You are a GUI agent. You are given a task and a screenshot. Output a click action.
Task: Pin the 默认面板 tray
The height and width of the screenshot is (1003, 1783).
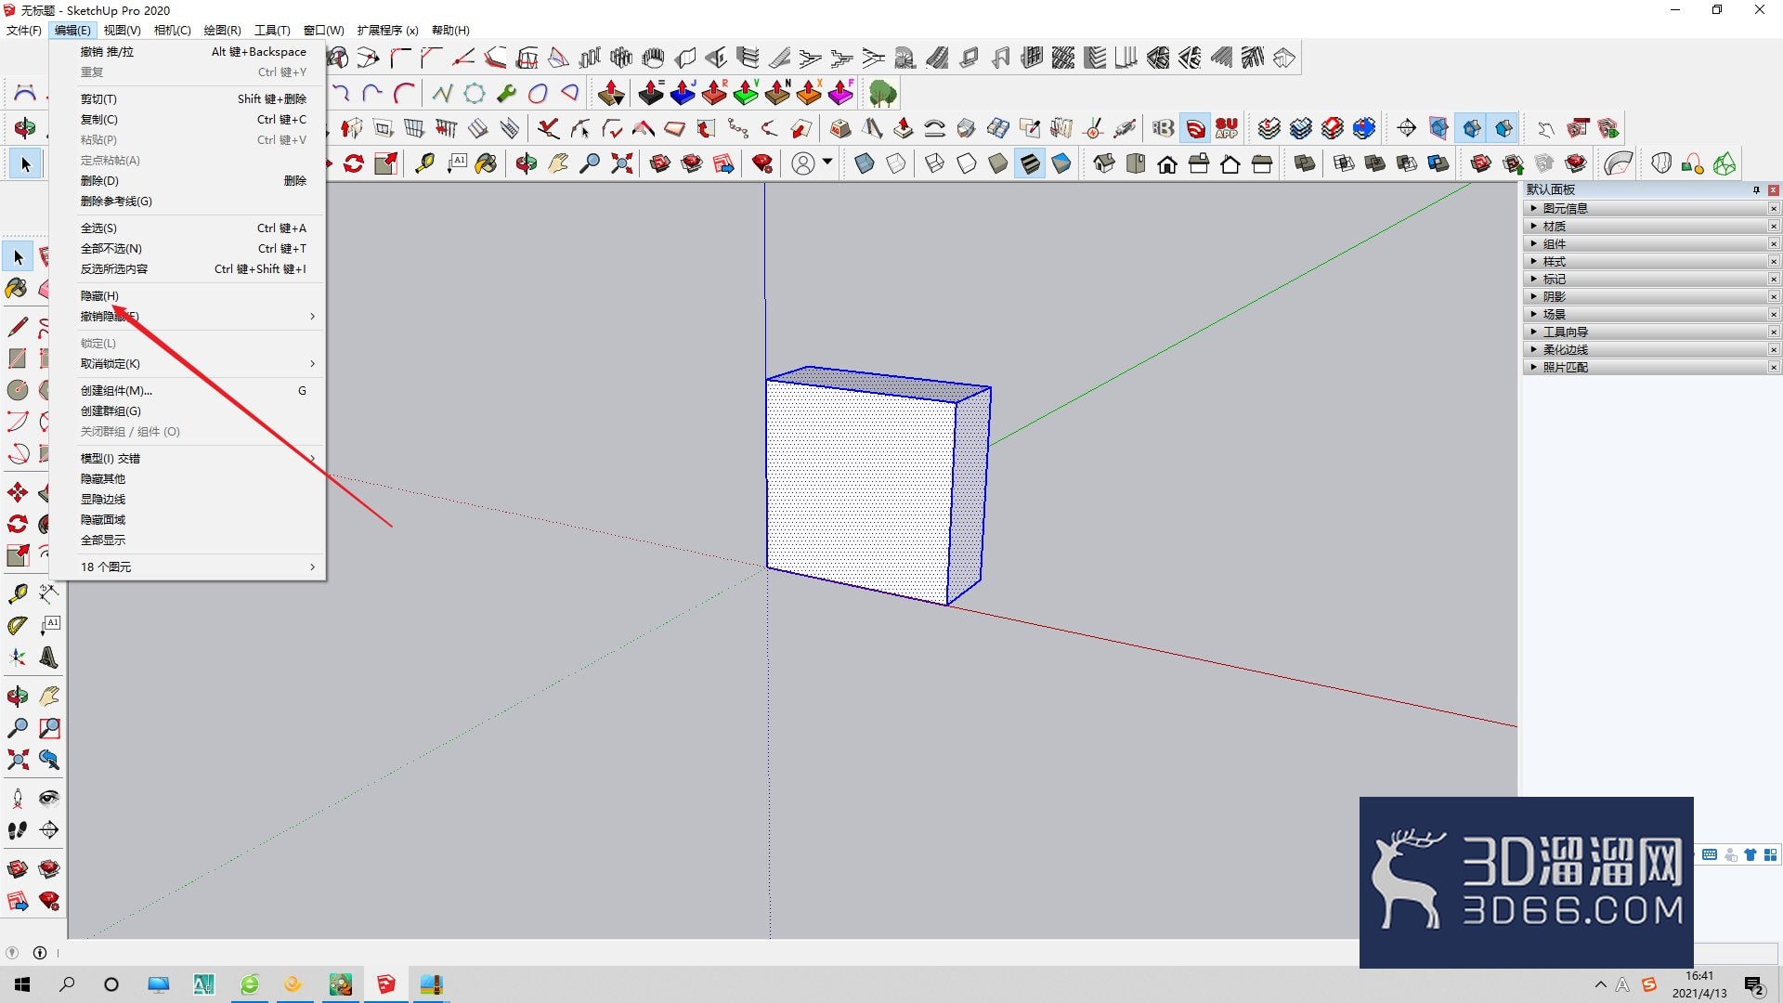point(1756,189)
